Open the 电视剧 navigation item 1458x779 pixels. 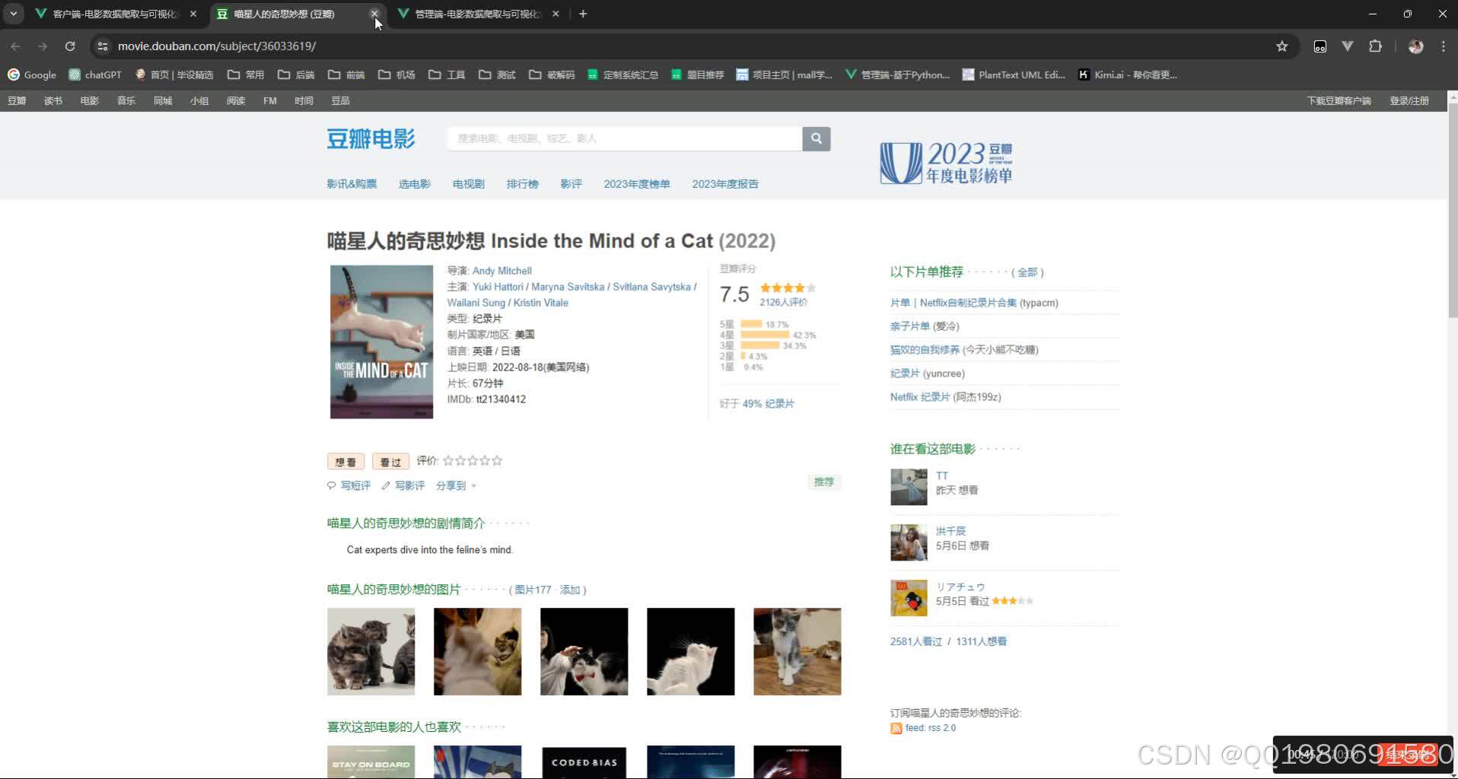468,184
